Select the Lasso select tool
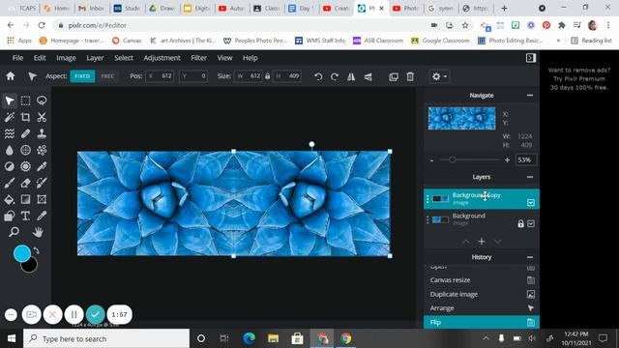 42,101
